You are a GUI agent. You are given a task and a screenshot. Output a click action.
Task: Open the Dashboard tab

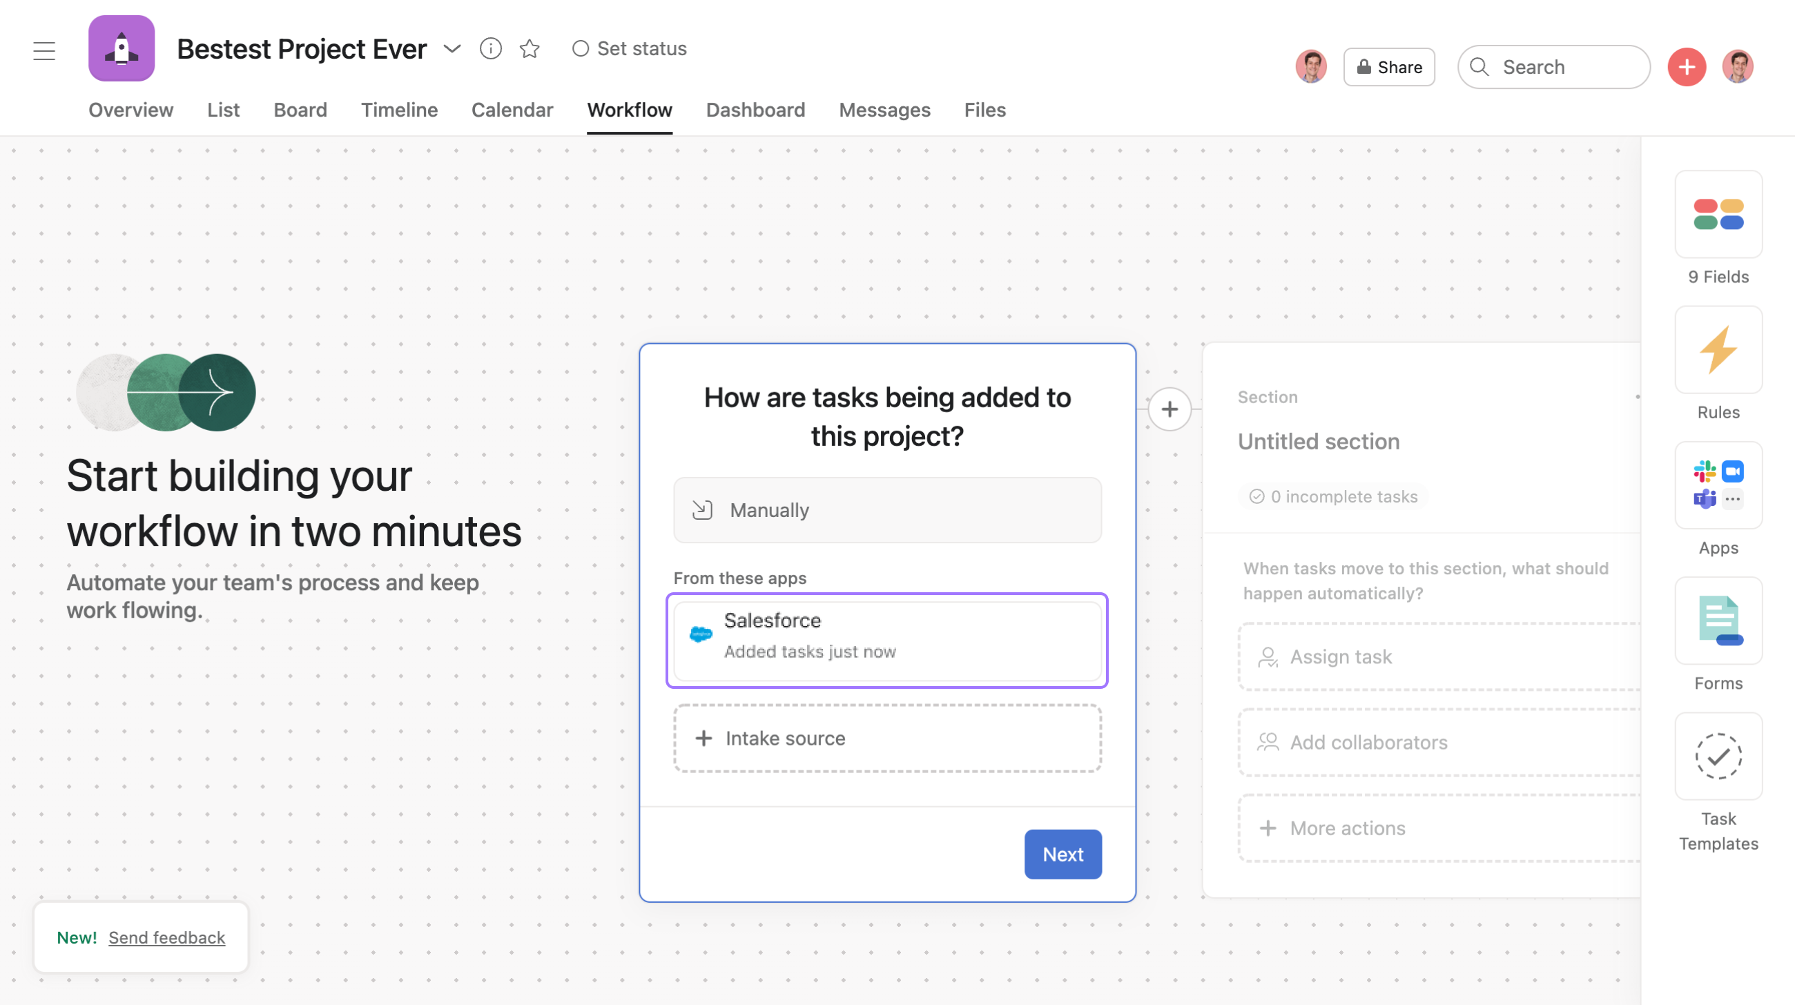[755, 110]
